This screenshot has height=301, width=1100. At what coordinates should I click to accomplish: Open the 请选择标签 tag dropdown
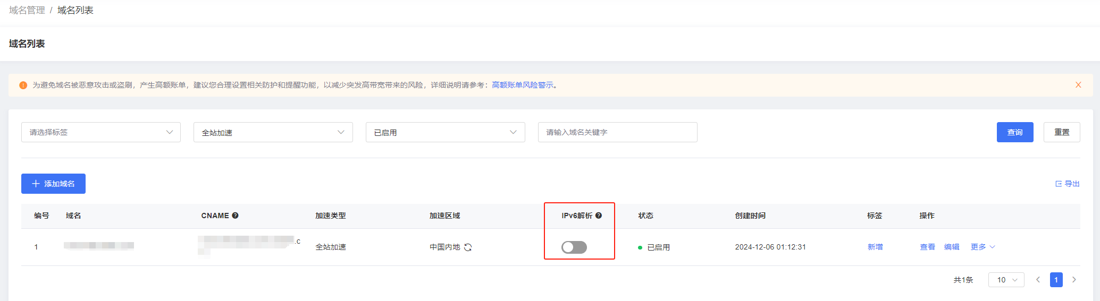101,132
